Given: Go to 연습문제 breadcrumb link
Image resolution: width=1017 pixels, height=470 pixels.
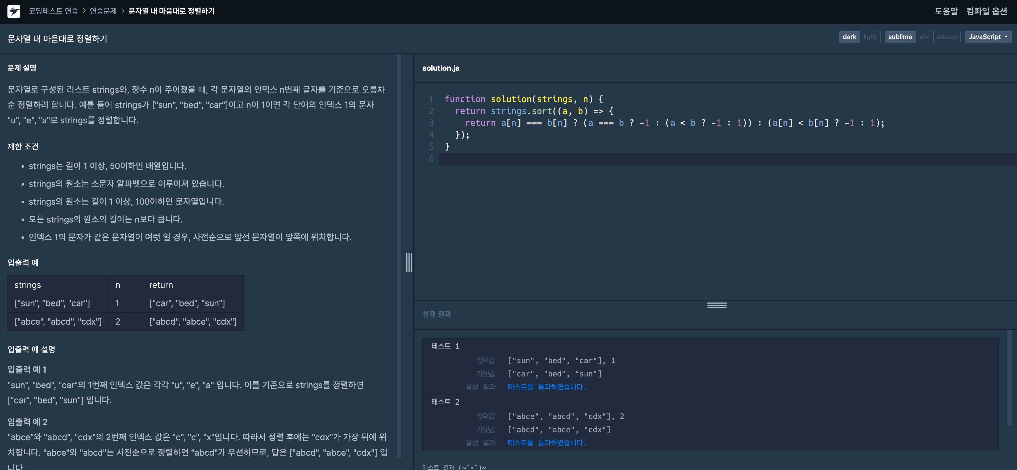Looking at the screenshot, I should click(103, 11).
